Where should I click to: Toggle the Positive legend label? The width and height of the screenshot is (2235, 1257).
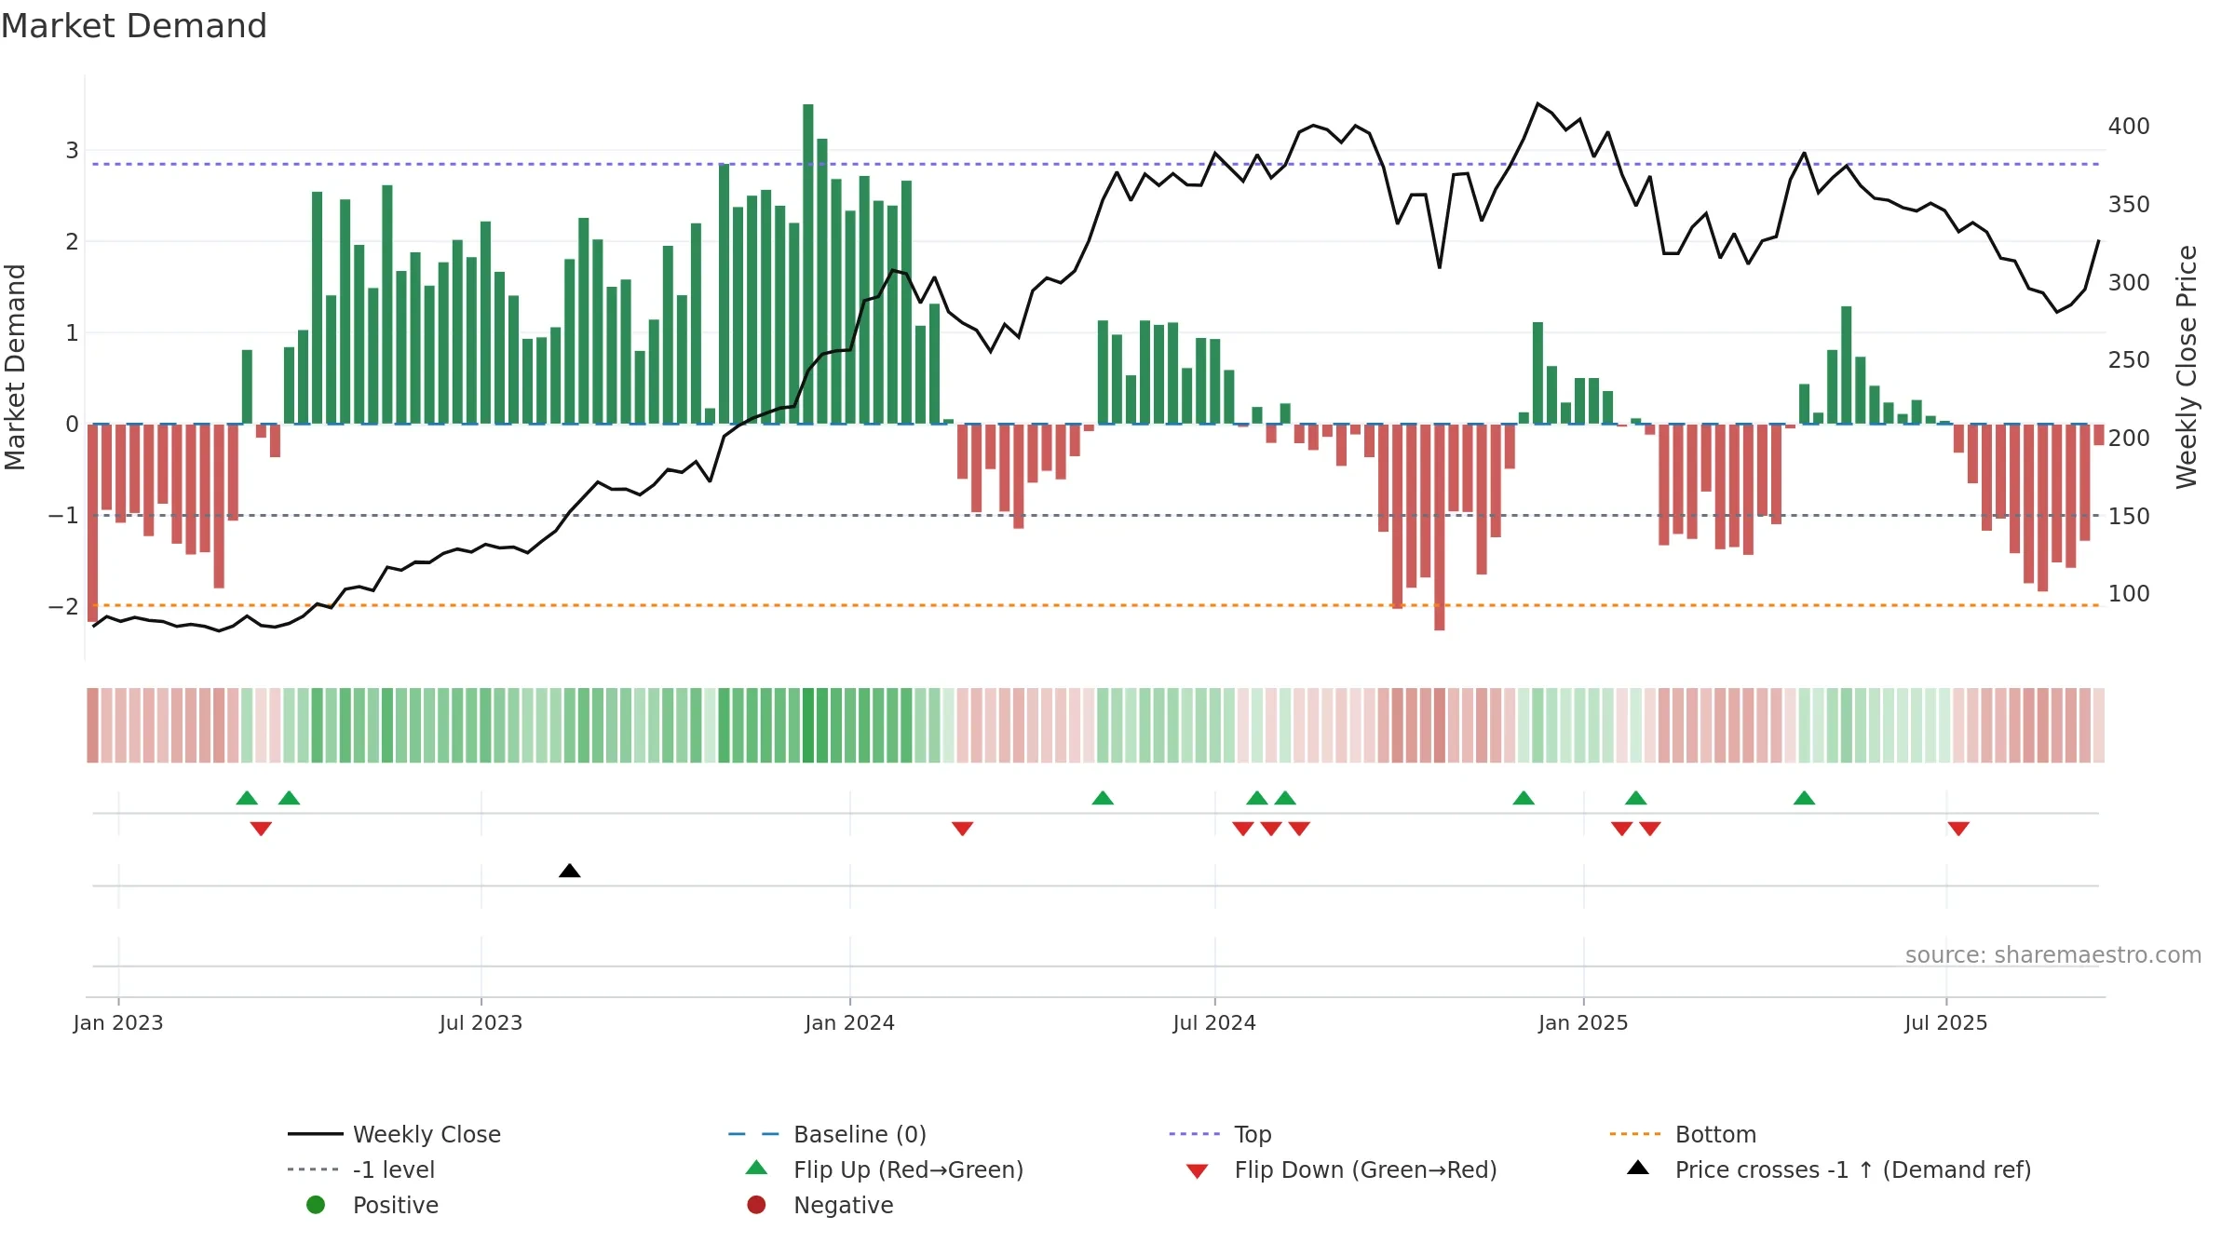coord(396,1205)
